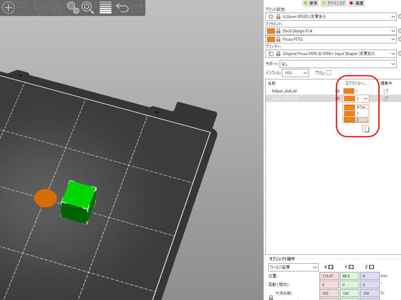401x300 pixels.
Task: Open the Prusa PETG filament dropdown
Action: pyautogui.click(x=331, y=39)
